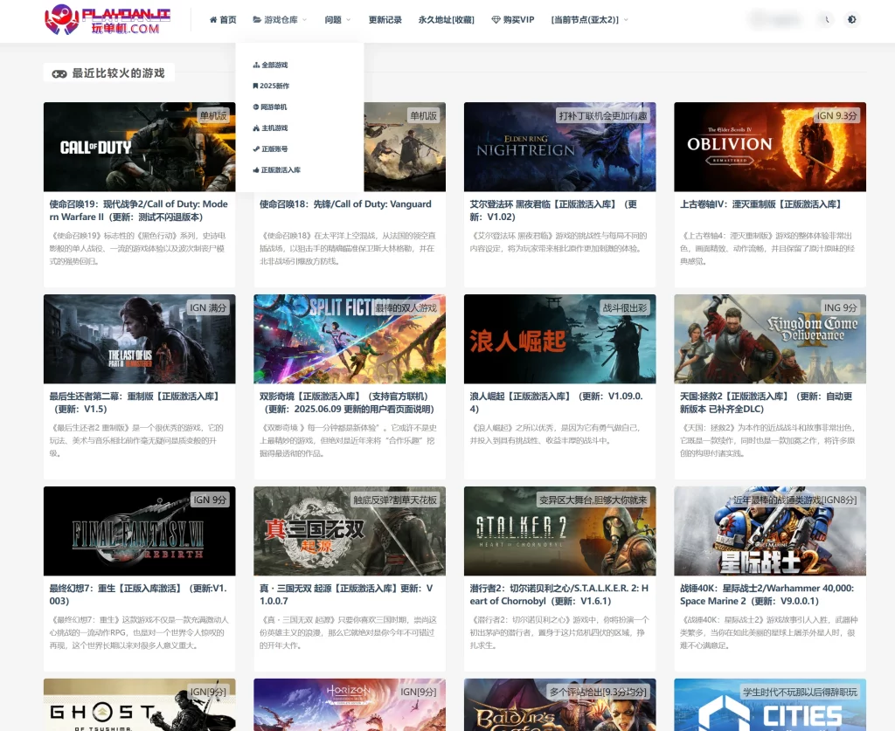Open the 浪人崛起 game title link
The image size is (895, 731).
click(x=556, y=402)
